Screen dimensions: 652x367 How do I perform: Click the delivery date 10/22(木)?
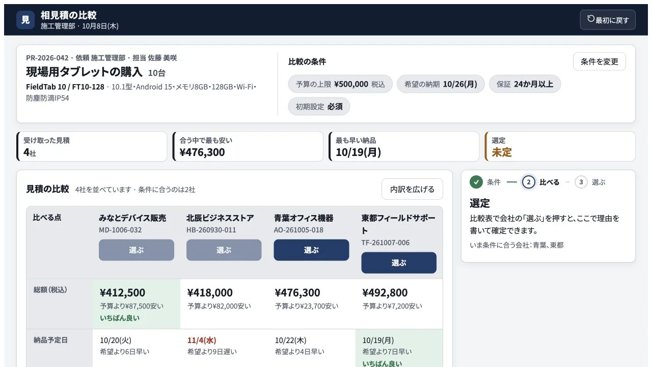291,340
